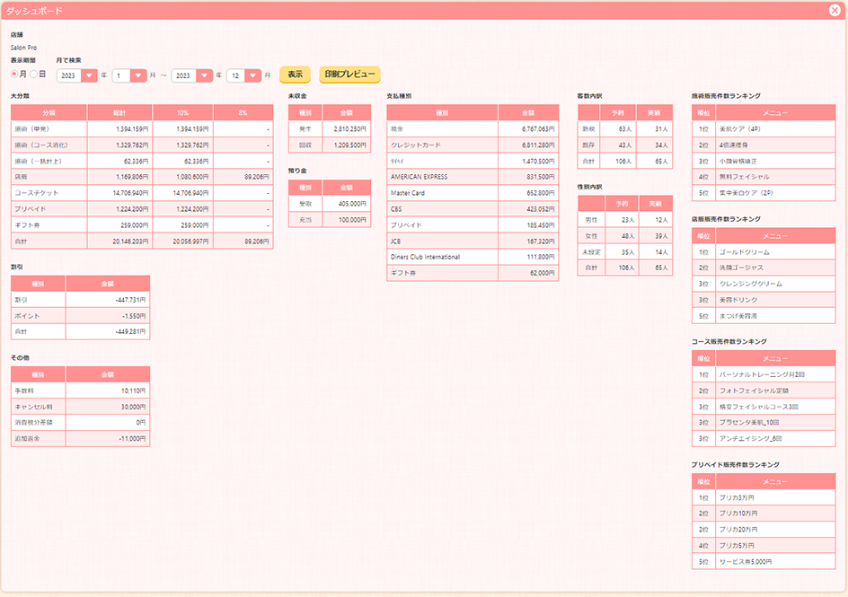Viewport: 848px width, 597px height.
Task: Click the アンチエイジング_6回 entry
Action: tap(750, 439)
